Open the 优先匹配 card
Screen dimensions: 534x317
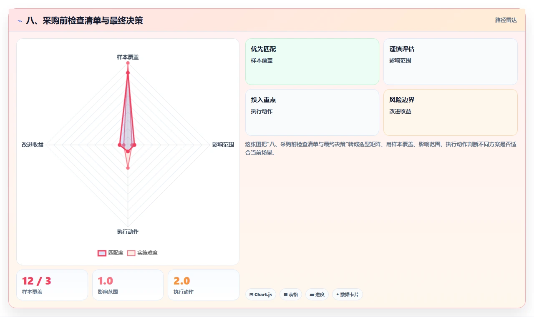pyautogui.click(x=312, y=62)
